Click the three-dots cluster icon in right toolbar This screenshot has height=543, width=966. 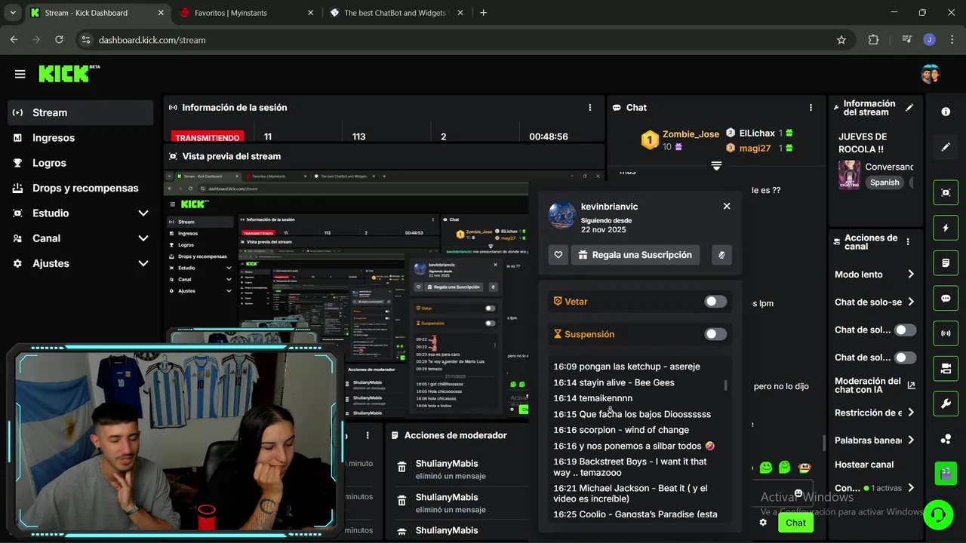pos(946,439)
